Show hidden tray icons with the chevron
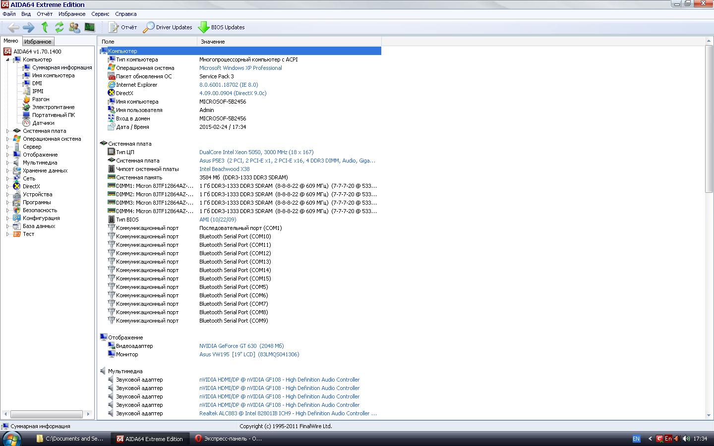The height and width of the screenshot is (446, 714). [650, 439]
